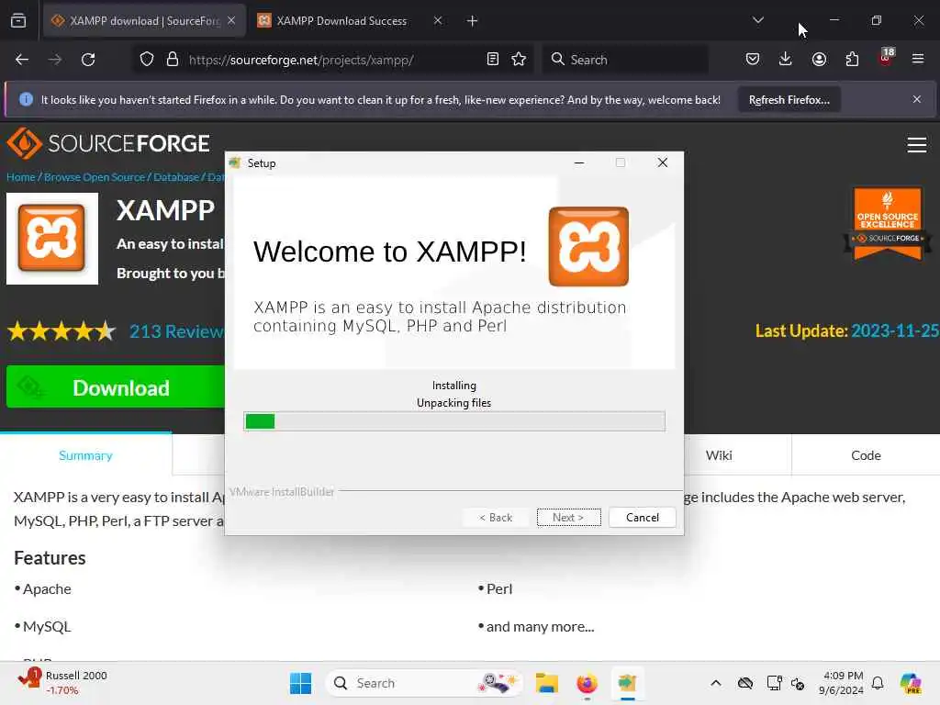Image resolution: width=940 pixels, height=705 pixels.
Task: Click the green Download button
Action: coord(115,387)
